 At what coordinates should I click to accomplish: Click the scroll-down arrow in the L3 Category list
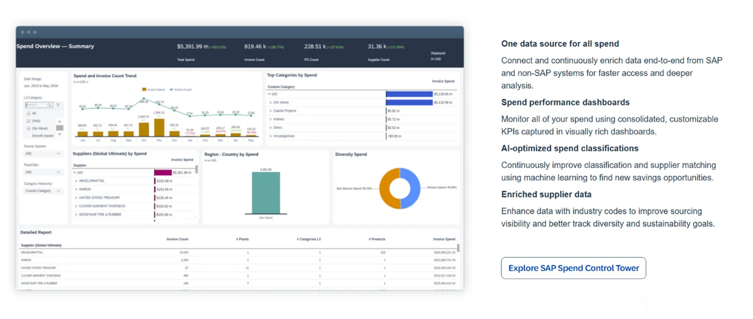tap(59, 135)
